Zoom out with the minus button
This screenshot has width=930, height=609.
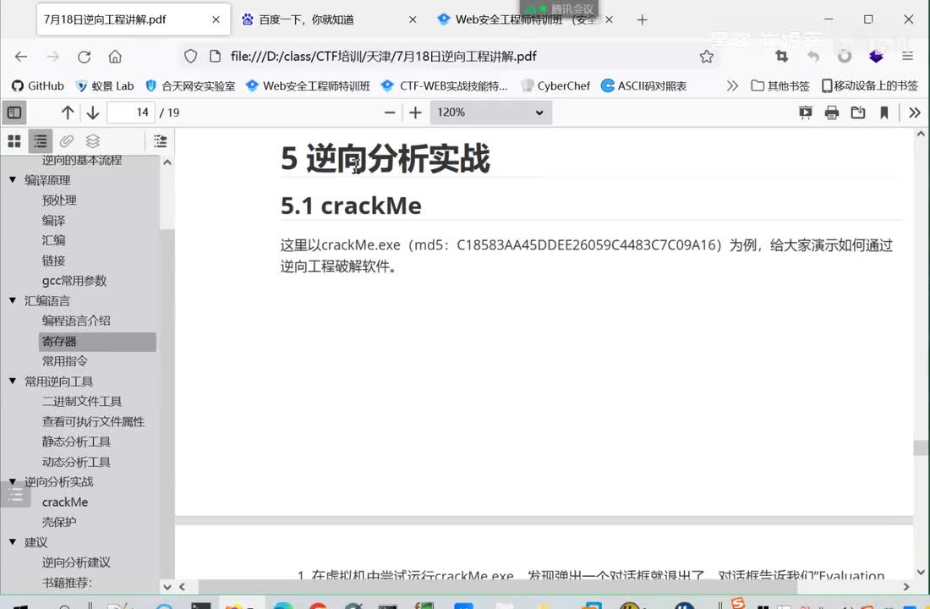[x=390, y=112]
